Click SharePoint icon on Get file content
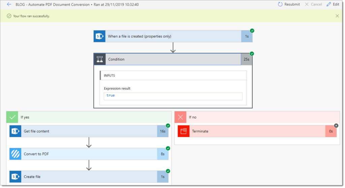The width and height of the screenshot is (345, 188). 15,131
